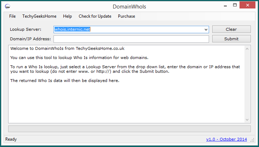The image size is (259, 147).
Task: Click the progress bar below results
Action: point(129,129)
